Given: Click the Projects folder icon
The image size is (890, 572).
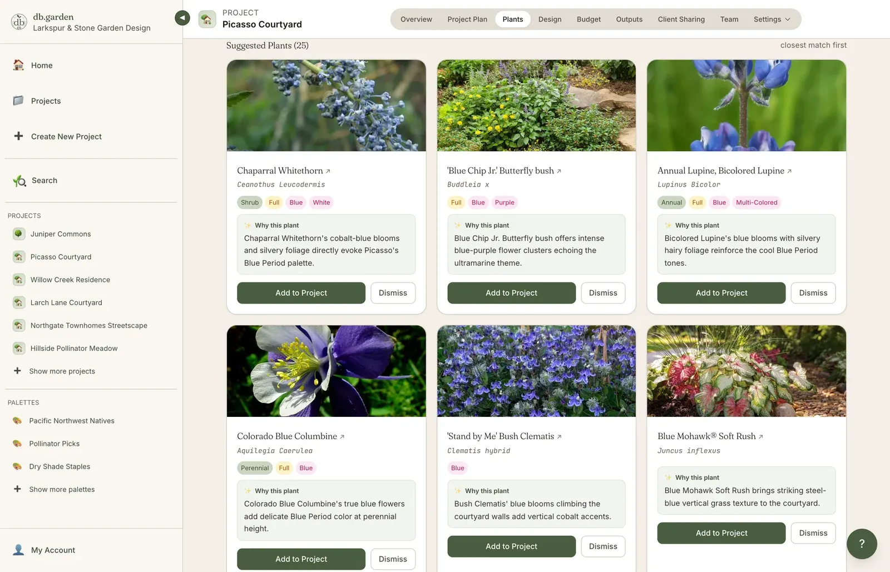Looking at the screenshot, I should click(18, 101).
